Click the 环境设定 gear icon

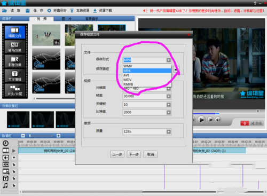click(x=49, y=11)
